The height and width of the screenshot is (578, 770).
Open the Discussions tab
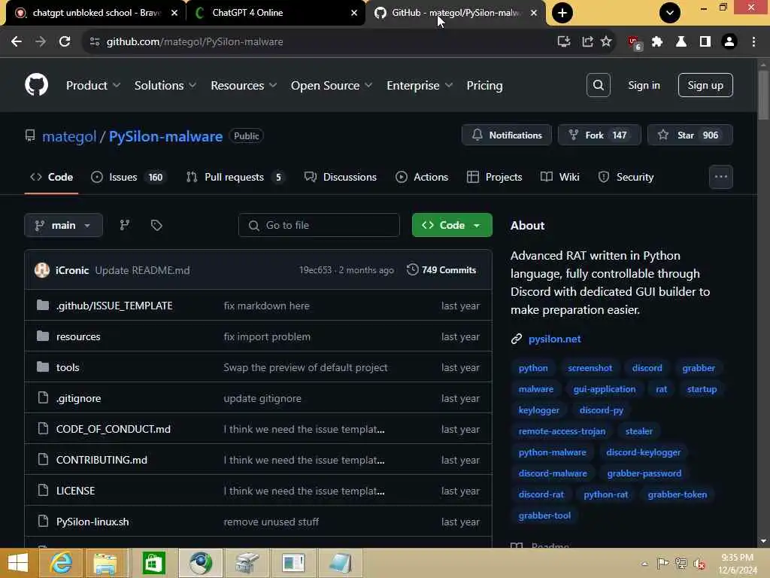[341, 177]
